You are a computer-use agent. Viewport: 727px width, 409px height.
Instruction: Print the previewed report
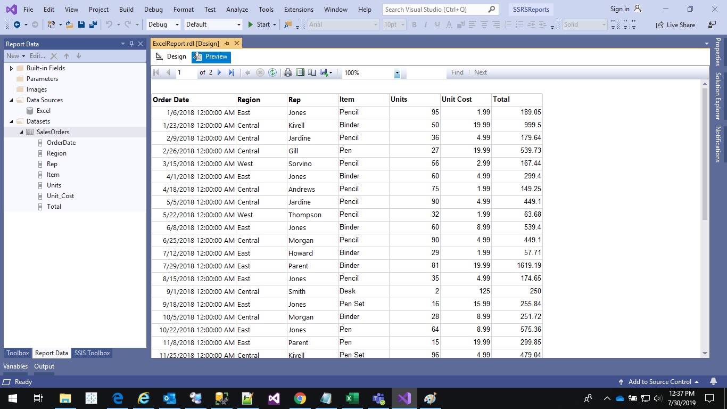click(287, 72)
